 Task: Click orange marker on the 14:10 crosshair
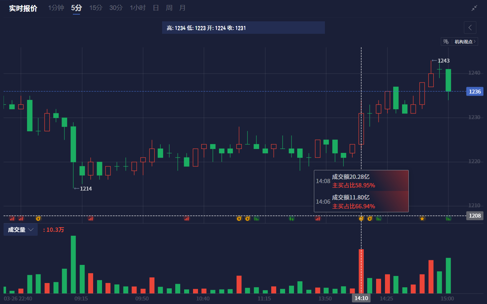pyautogui.click(x=361, y=218)
